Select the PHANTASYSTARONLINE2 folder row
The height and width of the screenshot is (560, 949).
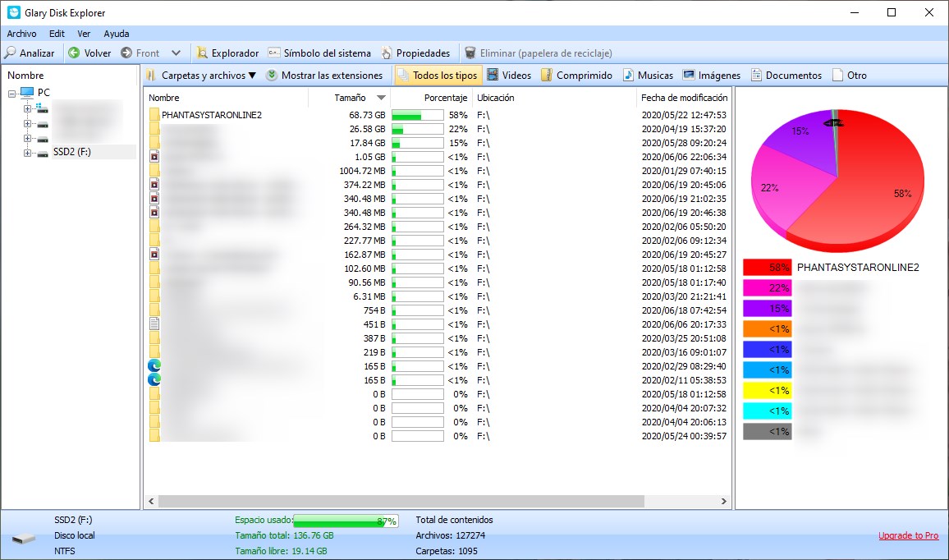click(438, 115)
